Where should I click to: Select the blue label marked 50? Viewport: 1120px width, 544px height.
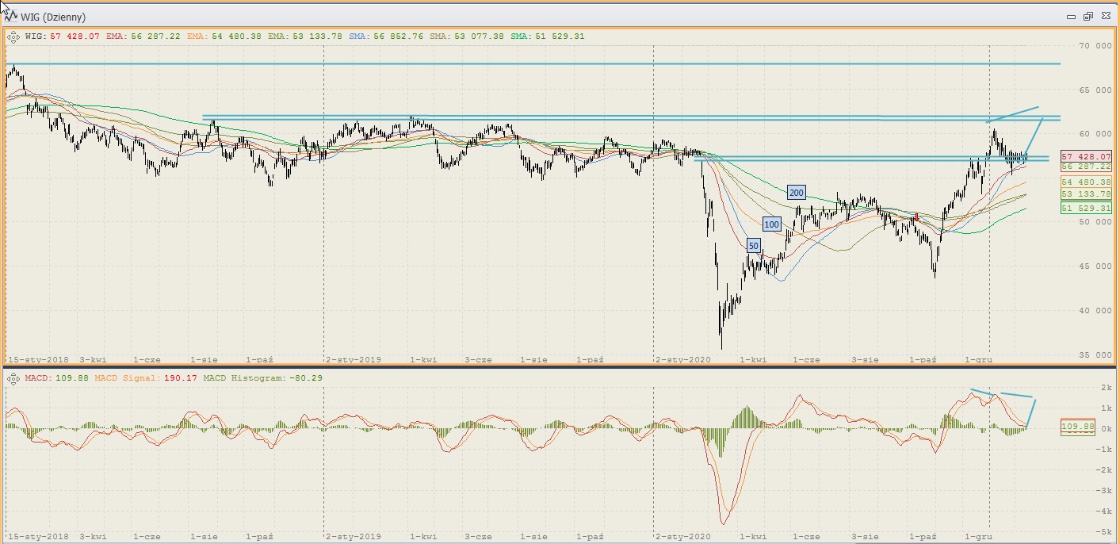click(x=754, y=247)
